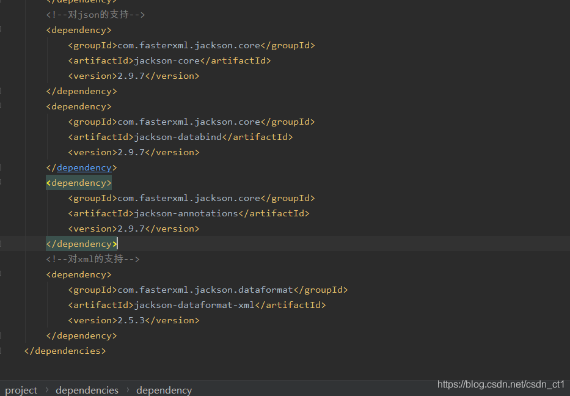The image size is (570, 396).
Task: Click the version 2.5.3 line
Action: coord(134,320)
